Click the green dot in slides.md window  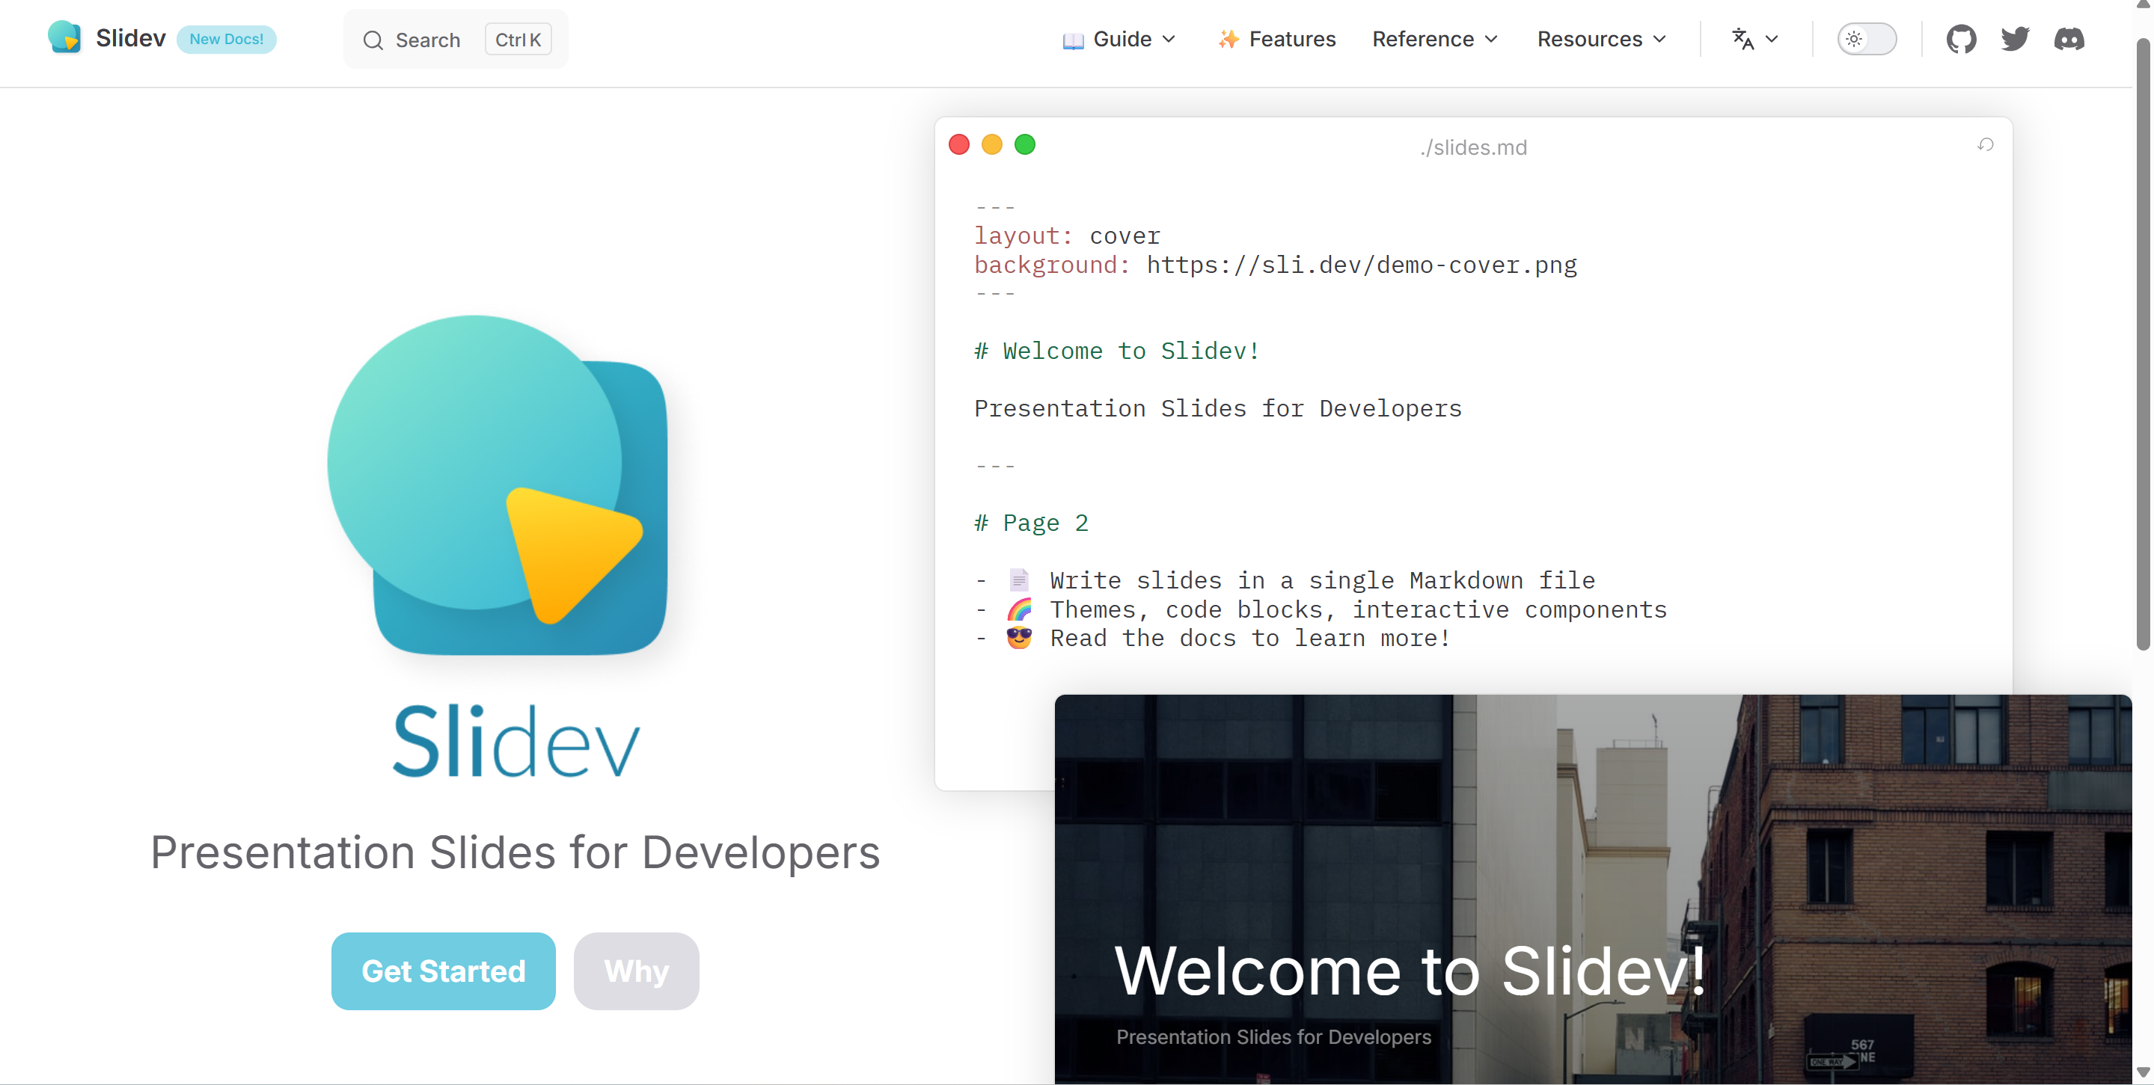pos(1024,144)
